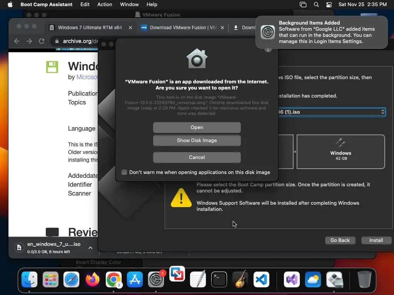Open Visual Studio from the Dock
Screen dimensions: 394x295
(292, 279)
